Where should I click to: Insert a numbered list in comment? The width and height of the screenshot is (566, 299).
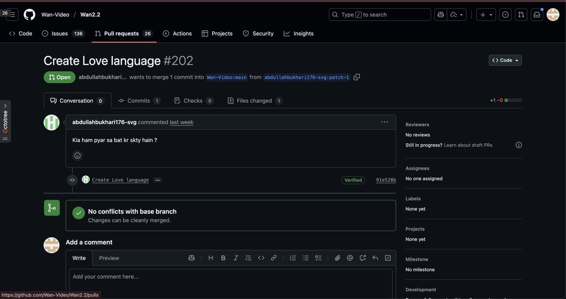coord(293,258)
